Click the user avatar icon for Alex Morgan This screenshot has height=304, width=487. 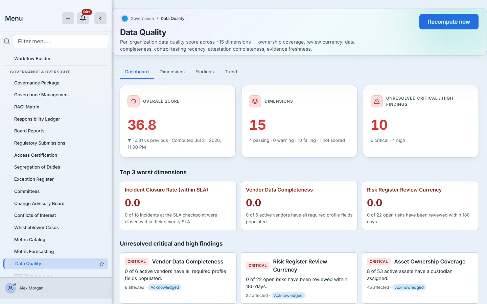click(10, 288)
